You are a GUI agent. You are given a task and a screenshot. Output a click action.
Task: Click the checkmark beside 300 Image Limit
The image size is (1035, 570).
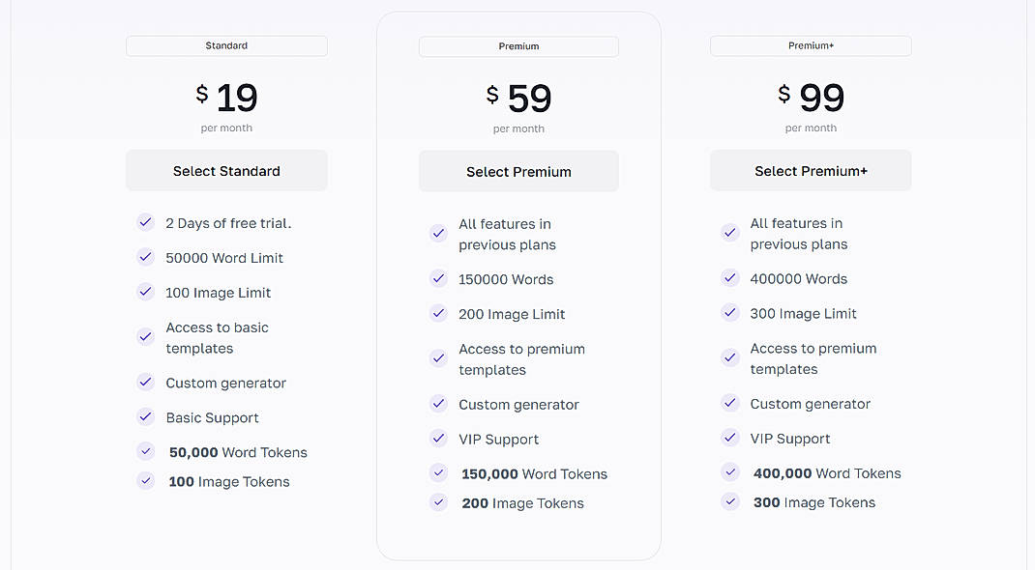coord(729,312)
